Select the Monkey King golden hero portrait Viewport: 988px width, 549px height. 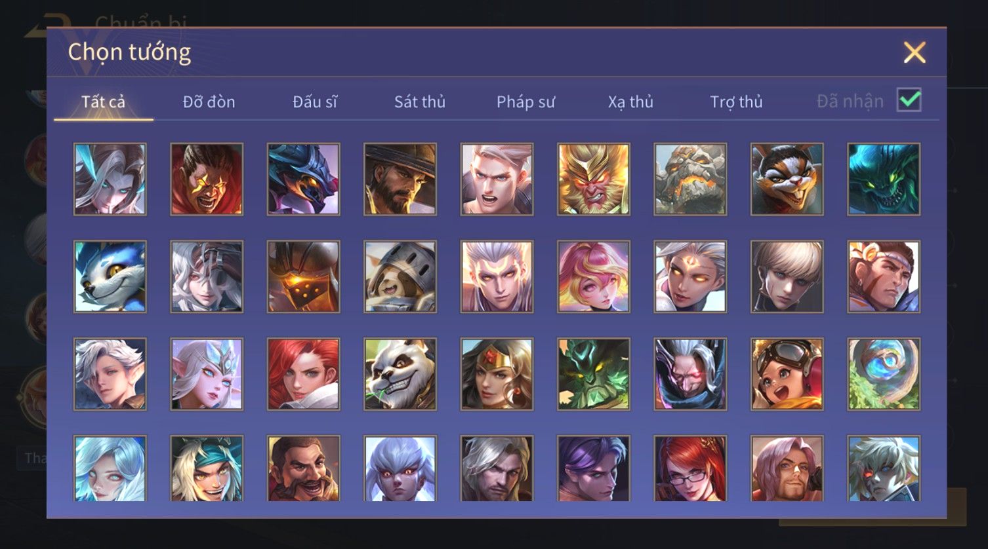click(x=594, y=179)
